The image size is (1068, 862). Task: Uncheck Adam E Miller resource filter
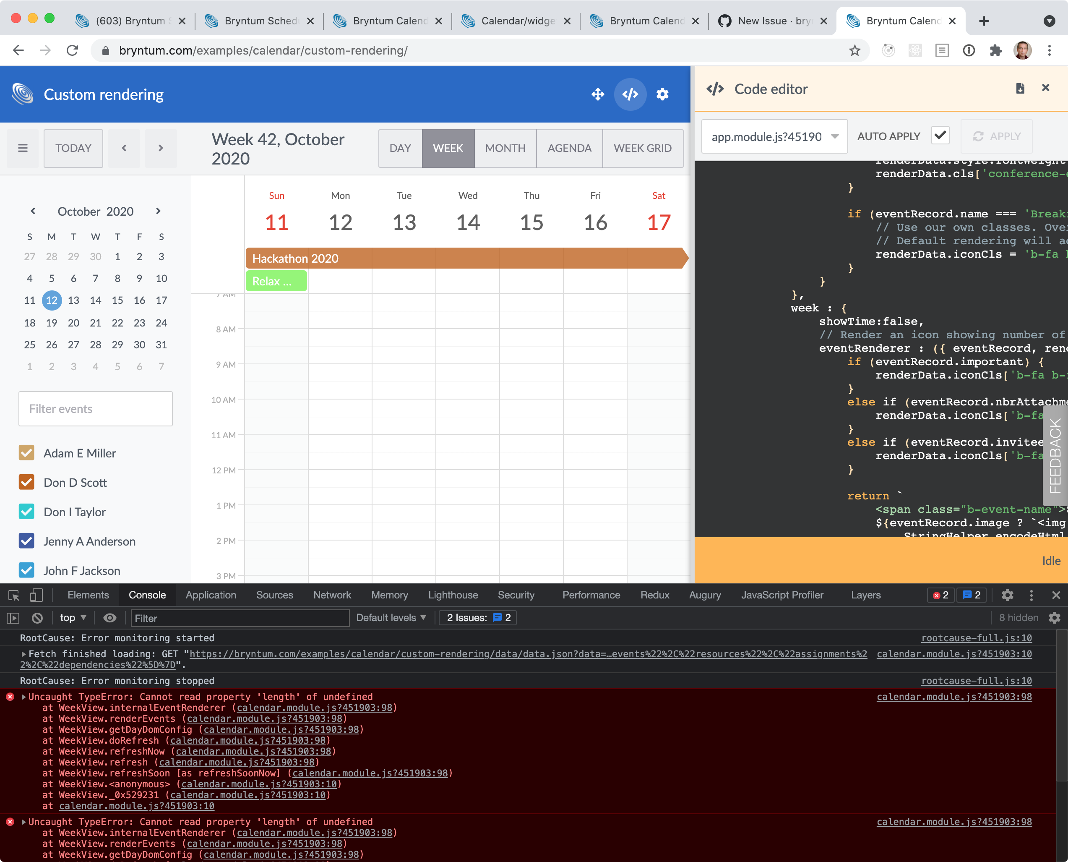(x=26, y=453)
